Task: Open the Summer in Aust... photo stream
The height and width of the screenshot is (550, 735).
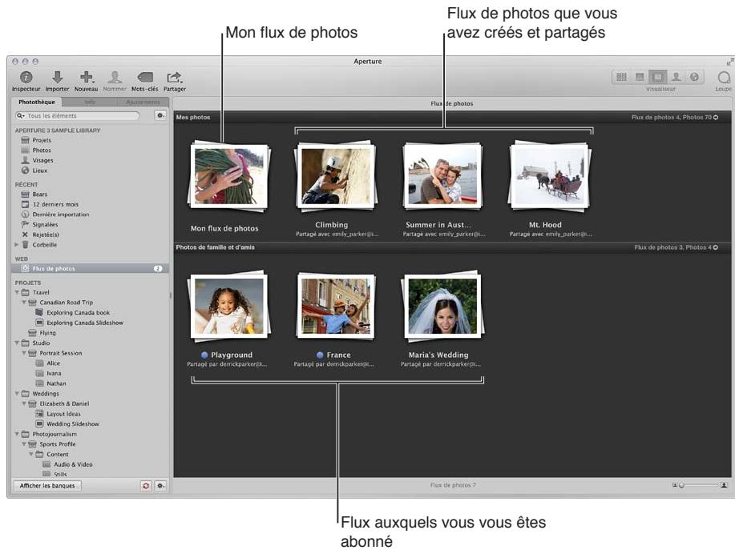Action: 442,176
